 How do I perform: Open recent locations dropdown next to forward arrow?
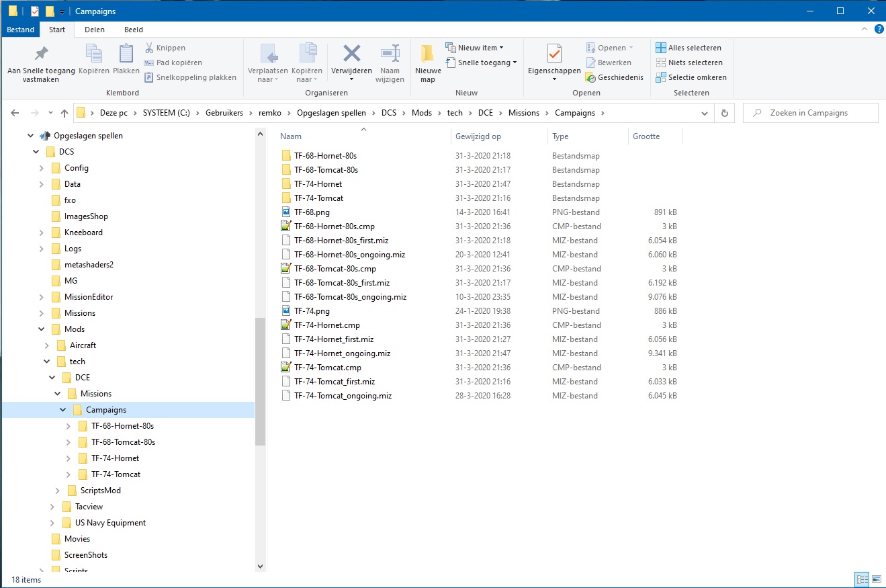tap(51, 113)
